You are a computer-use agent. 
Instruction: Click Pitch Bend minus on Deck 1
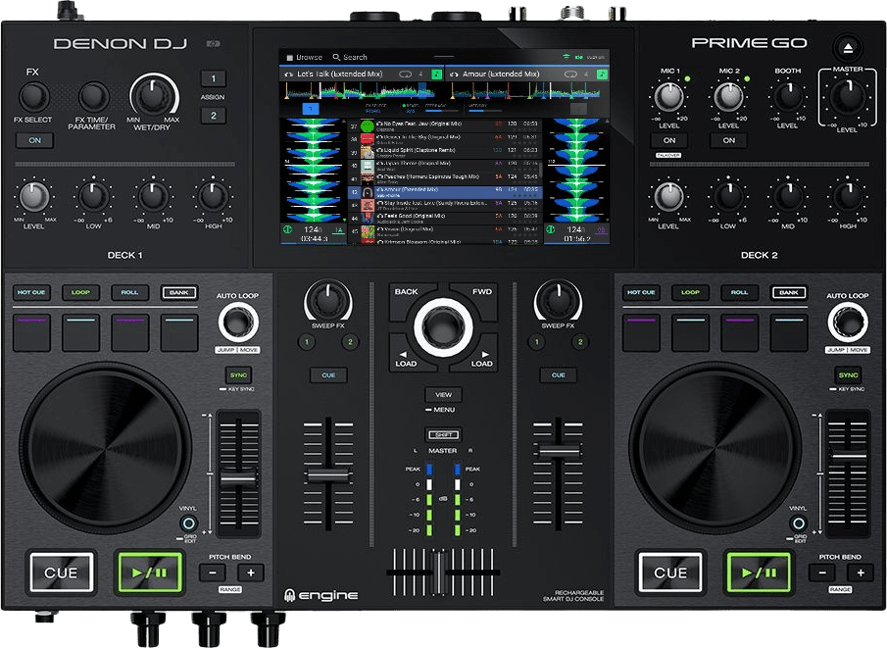click(213, 573)
